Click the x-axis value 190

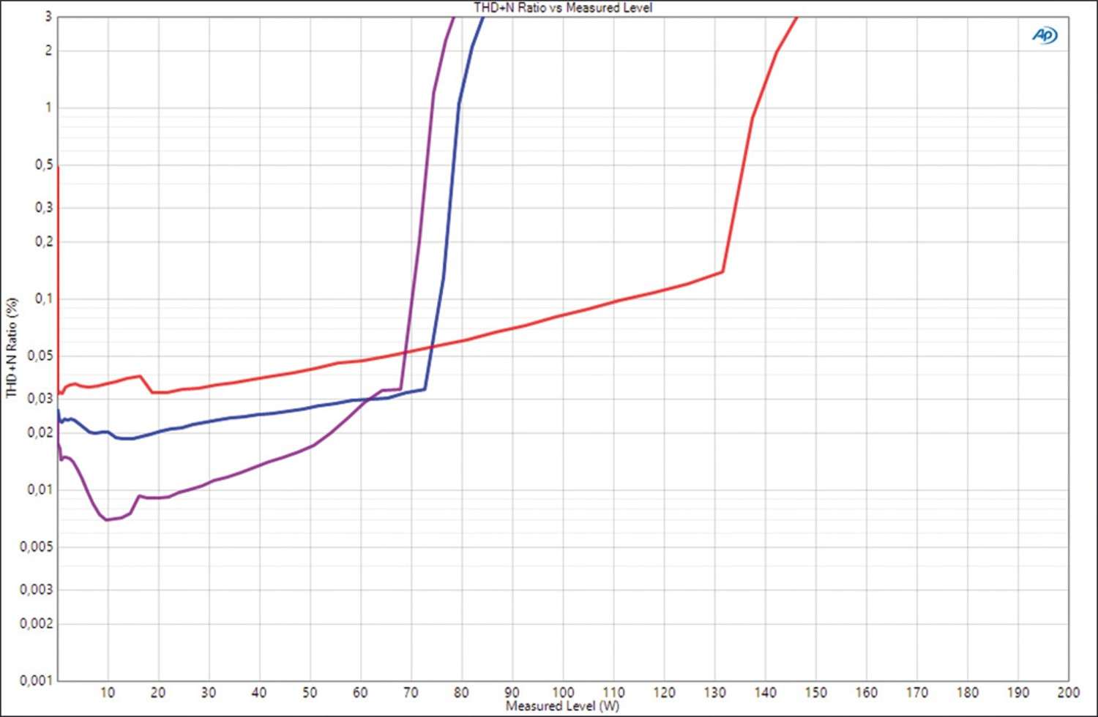click(x=1017, y=692)
